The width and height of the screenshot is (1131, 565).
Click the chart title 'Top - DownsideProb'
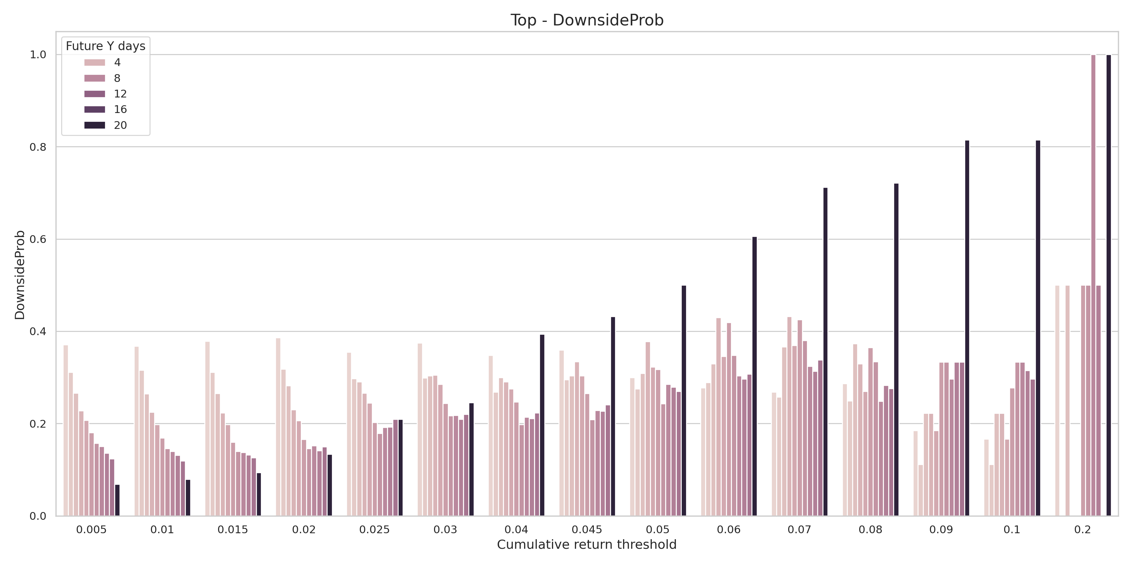[x=587, y=20]
